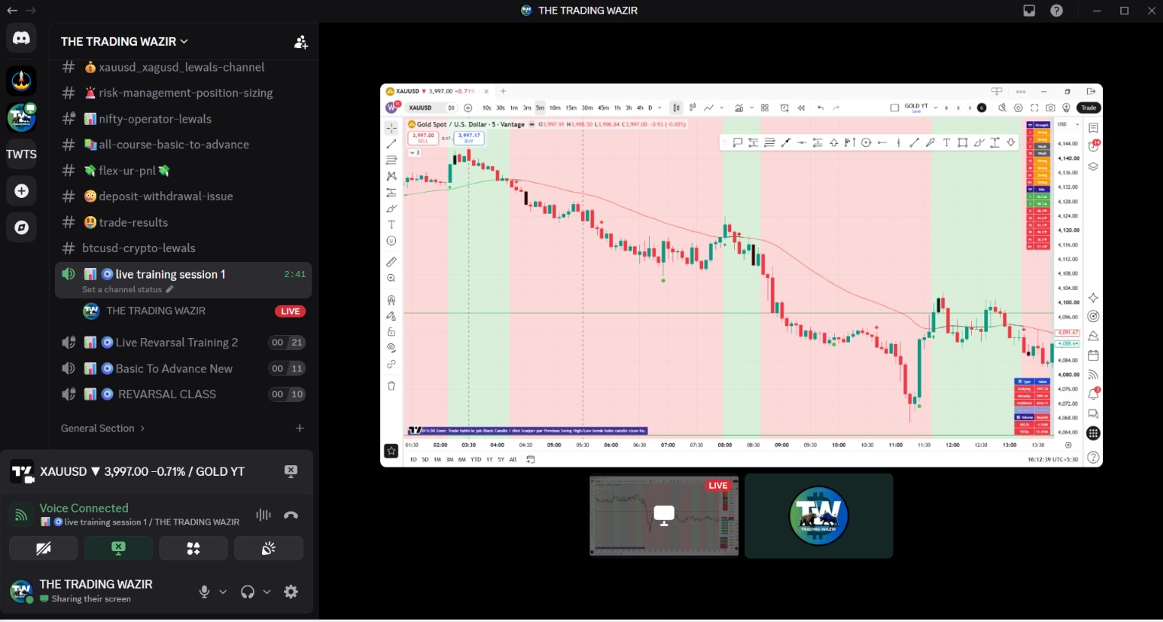Go to btcusd-crypto-lewals channel

(x=184, y=248)
